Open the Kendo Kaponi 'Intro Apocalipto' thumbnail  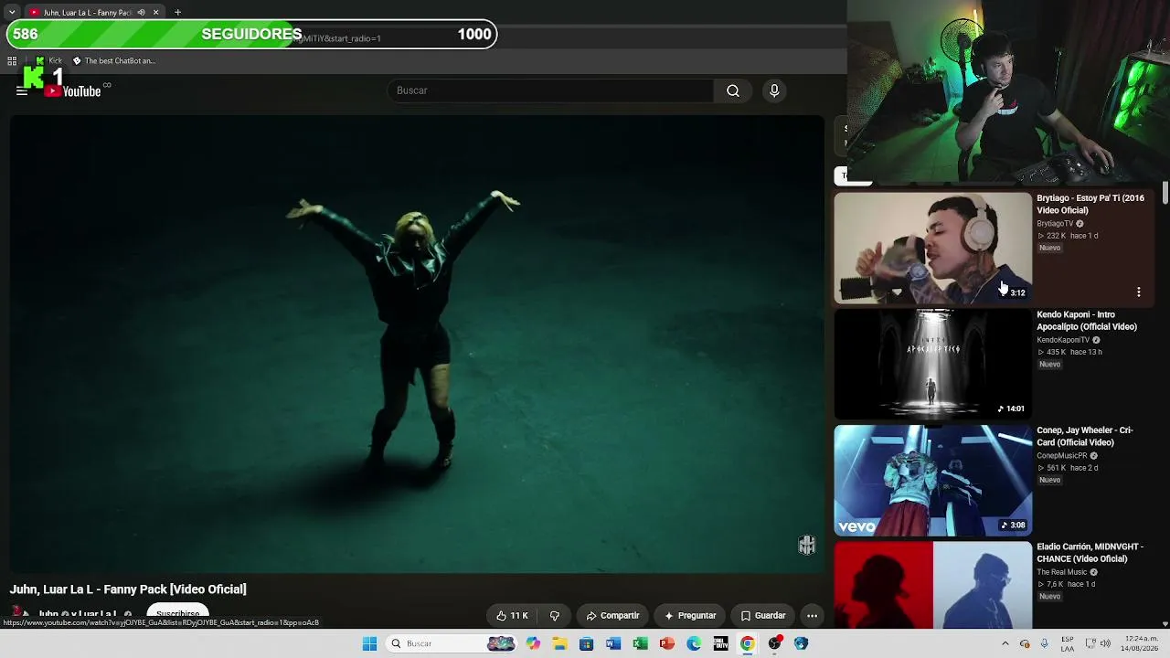click(932, 364)
